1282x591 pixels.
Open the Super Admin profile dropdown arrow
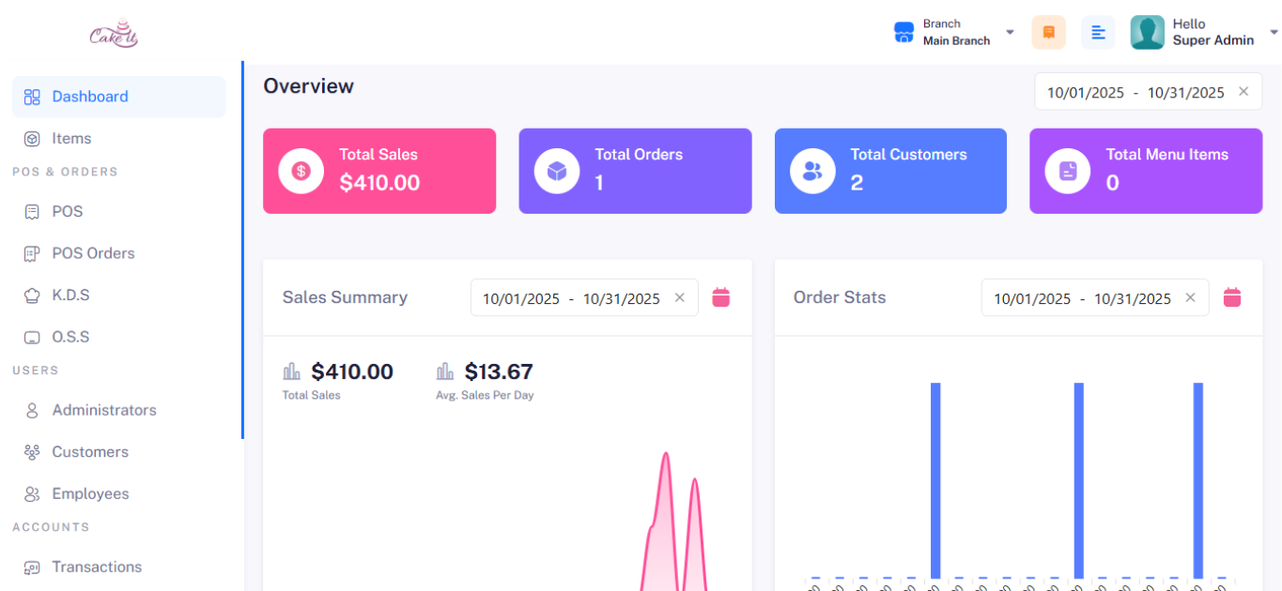coord(1274,32)
